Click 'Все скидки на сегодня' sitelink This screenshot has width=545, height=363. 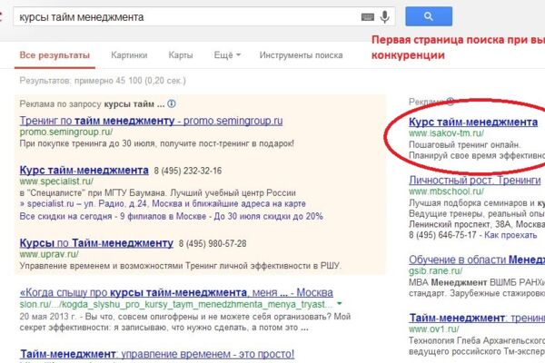66,216
